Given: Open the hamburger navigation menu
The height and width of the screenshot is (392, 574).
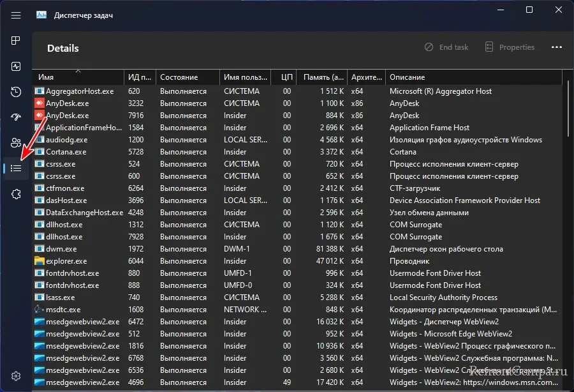Looking at the screenshot, I should click(x=16, y=15).
